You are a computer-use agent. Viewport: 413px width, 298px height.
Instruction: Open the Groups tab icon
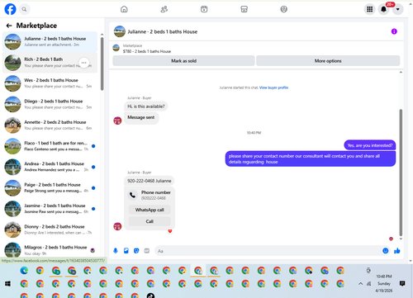pyautogui.click(x=284, y=9)
